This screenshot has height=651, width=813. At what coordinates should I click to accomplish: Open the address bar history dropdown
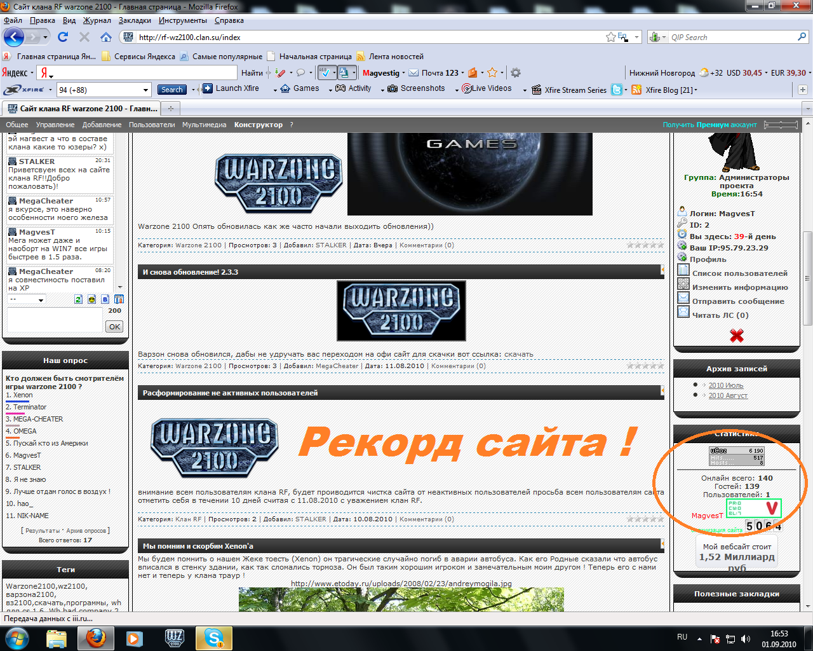(637, 37)
